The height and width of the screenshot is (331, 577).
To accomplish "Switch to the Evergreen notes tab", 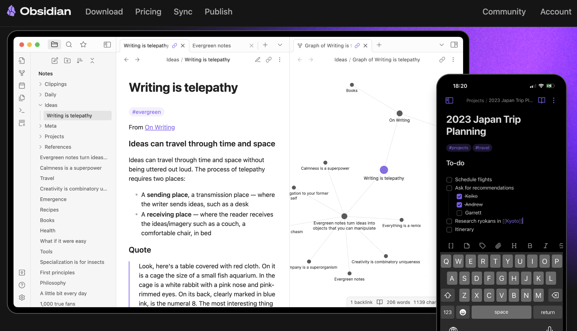I will (x=212, y=46).
